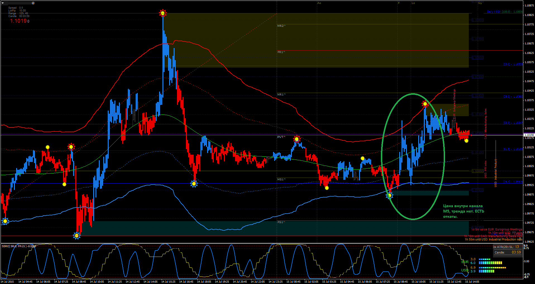Viewport: 535px width, 284px height.
Task: Select the news line about USD Industrial Production
Action: (493, 240)
